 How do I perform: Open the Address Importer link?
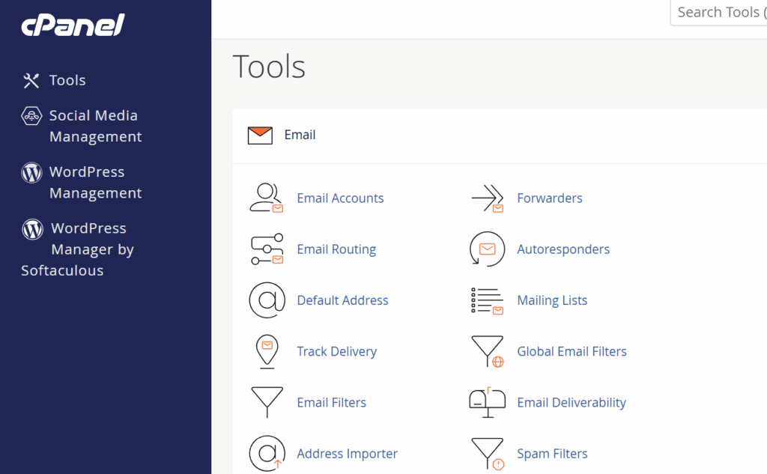point(348,454)
